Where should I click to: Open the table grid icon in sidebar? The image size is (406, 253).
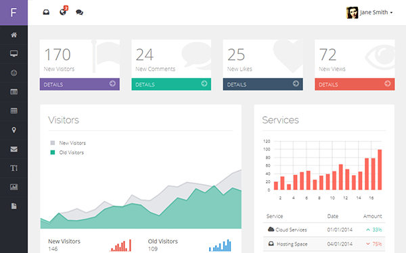(x=14, y=111)
